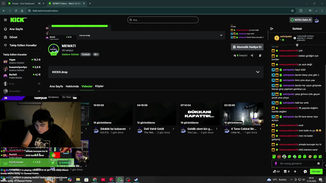This screenshot has height=183, width=326.
Task: Open File Explorer from taskbar
Action: 78,180
